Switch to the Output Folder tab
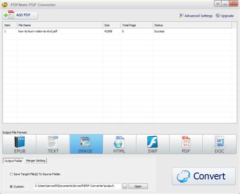240x194 pixels. (13, 161)
